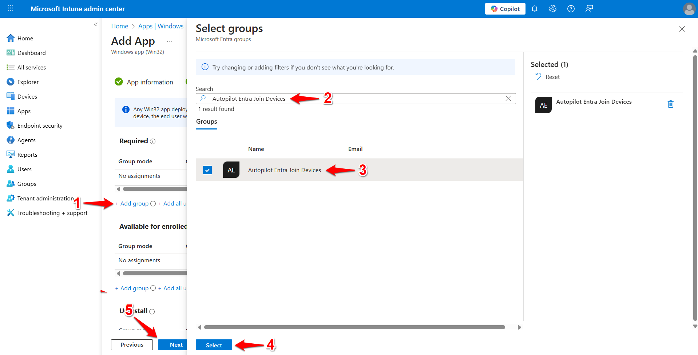The height and width of the screenshot is (355, 698).
Task: Follow the Apps | Windows breadcrumb link
Action: [161, 26]
